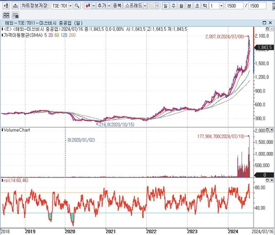Open the interval number dropdown
275x235 pixels.
221,6
